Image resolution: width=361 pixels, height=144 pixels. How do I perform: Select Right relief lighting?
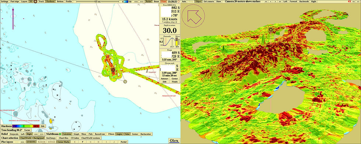[x=29, y=134]
